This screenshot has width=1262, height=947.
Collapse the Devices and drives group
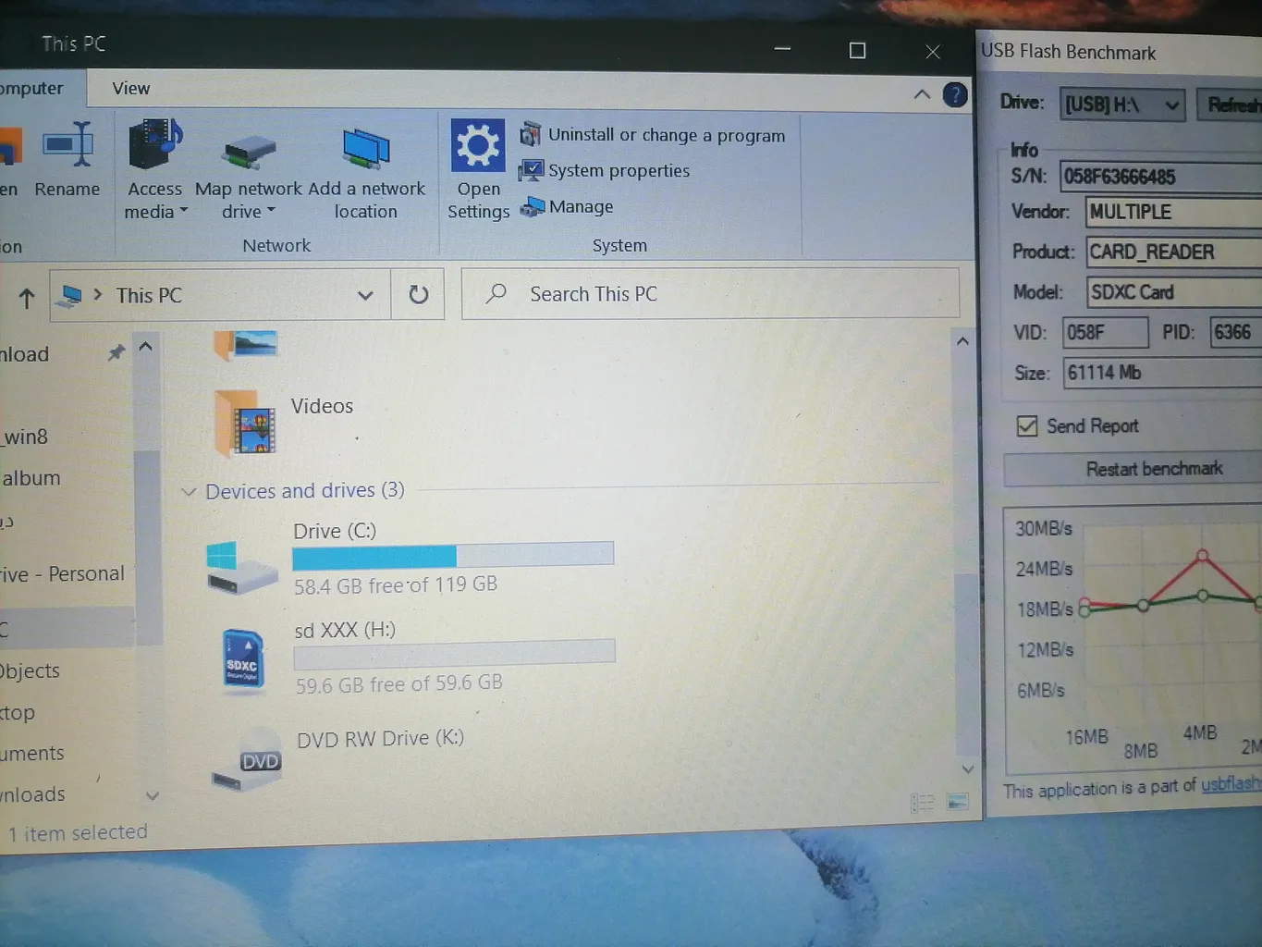(x=189, y=492)
